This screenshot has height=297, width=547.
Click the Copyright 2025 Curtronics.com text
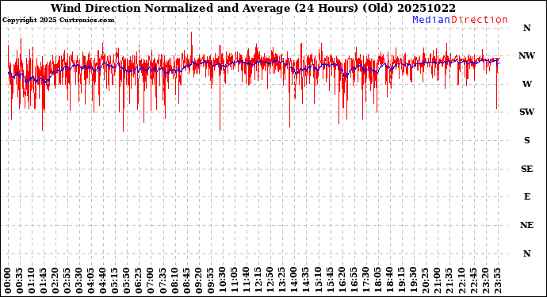pyautogui.click(x=58, y=21)
